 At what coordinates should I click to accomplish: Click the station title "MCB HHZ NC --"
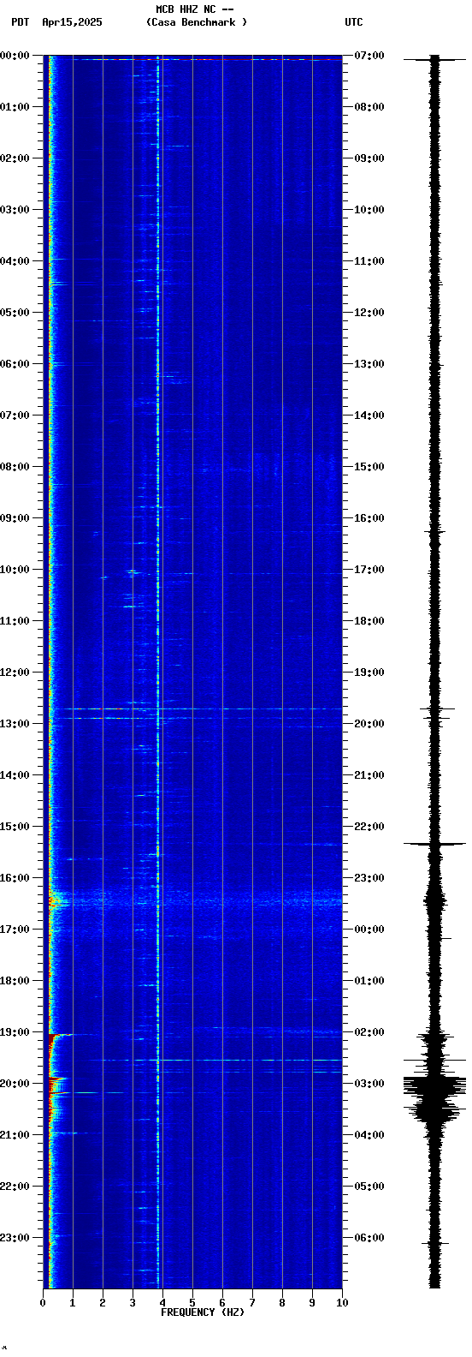[x=195, y=9]
